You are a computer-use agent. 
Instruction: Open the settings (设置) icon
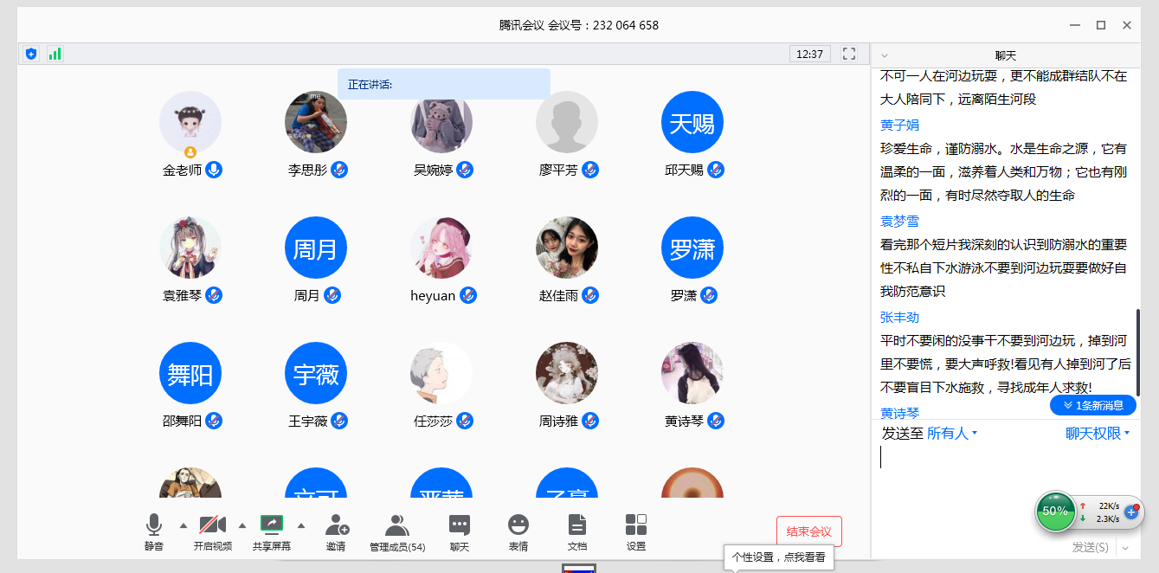(636, 525)
